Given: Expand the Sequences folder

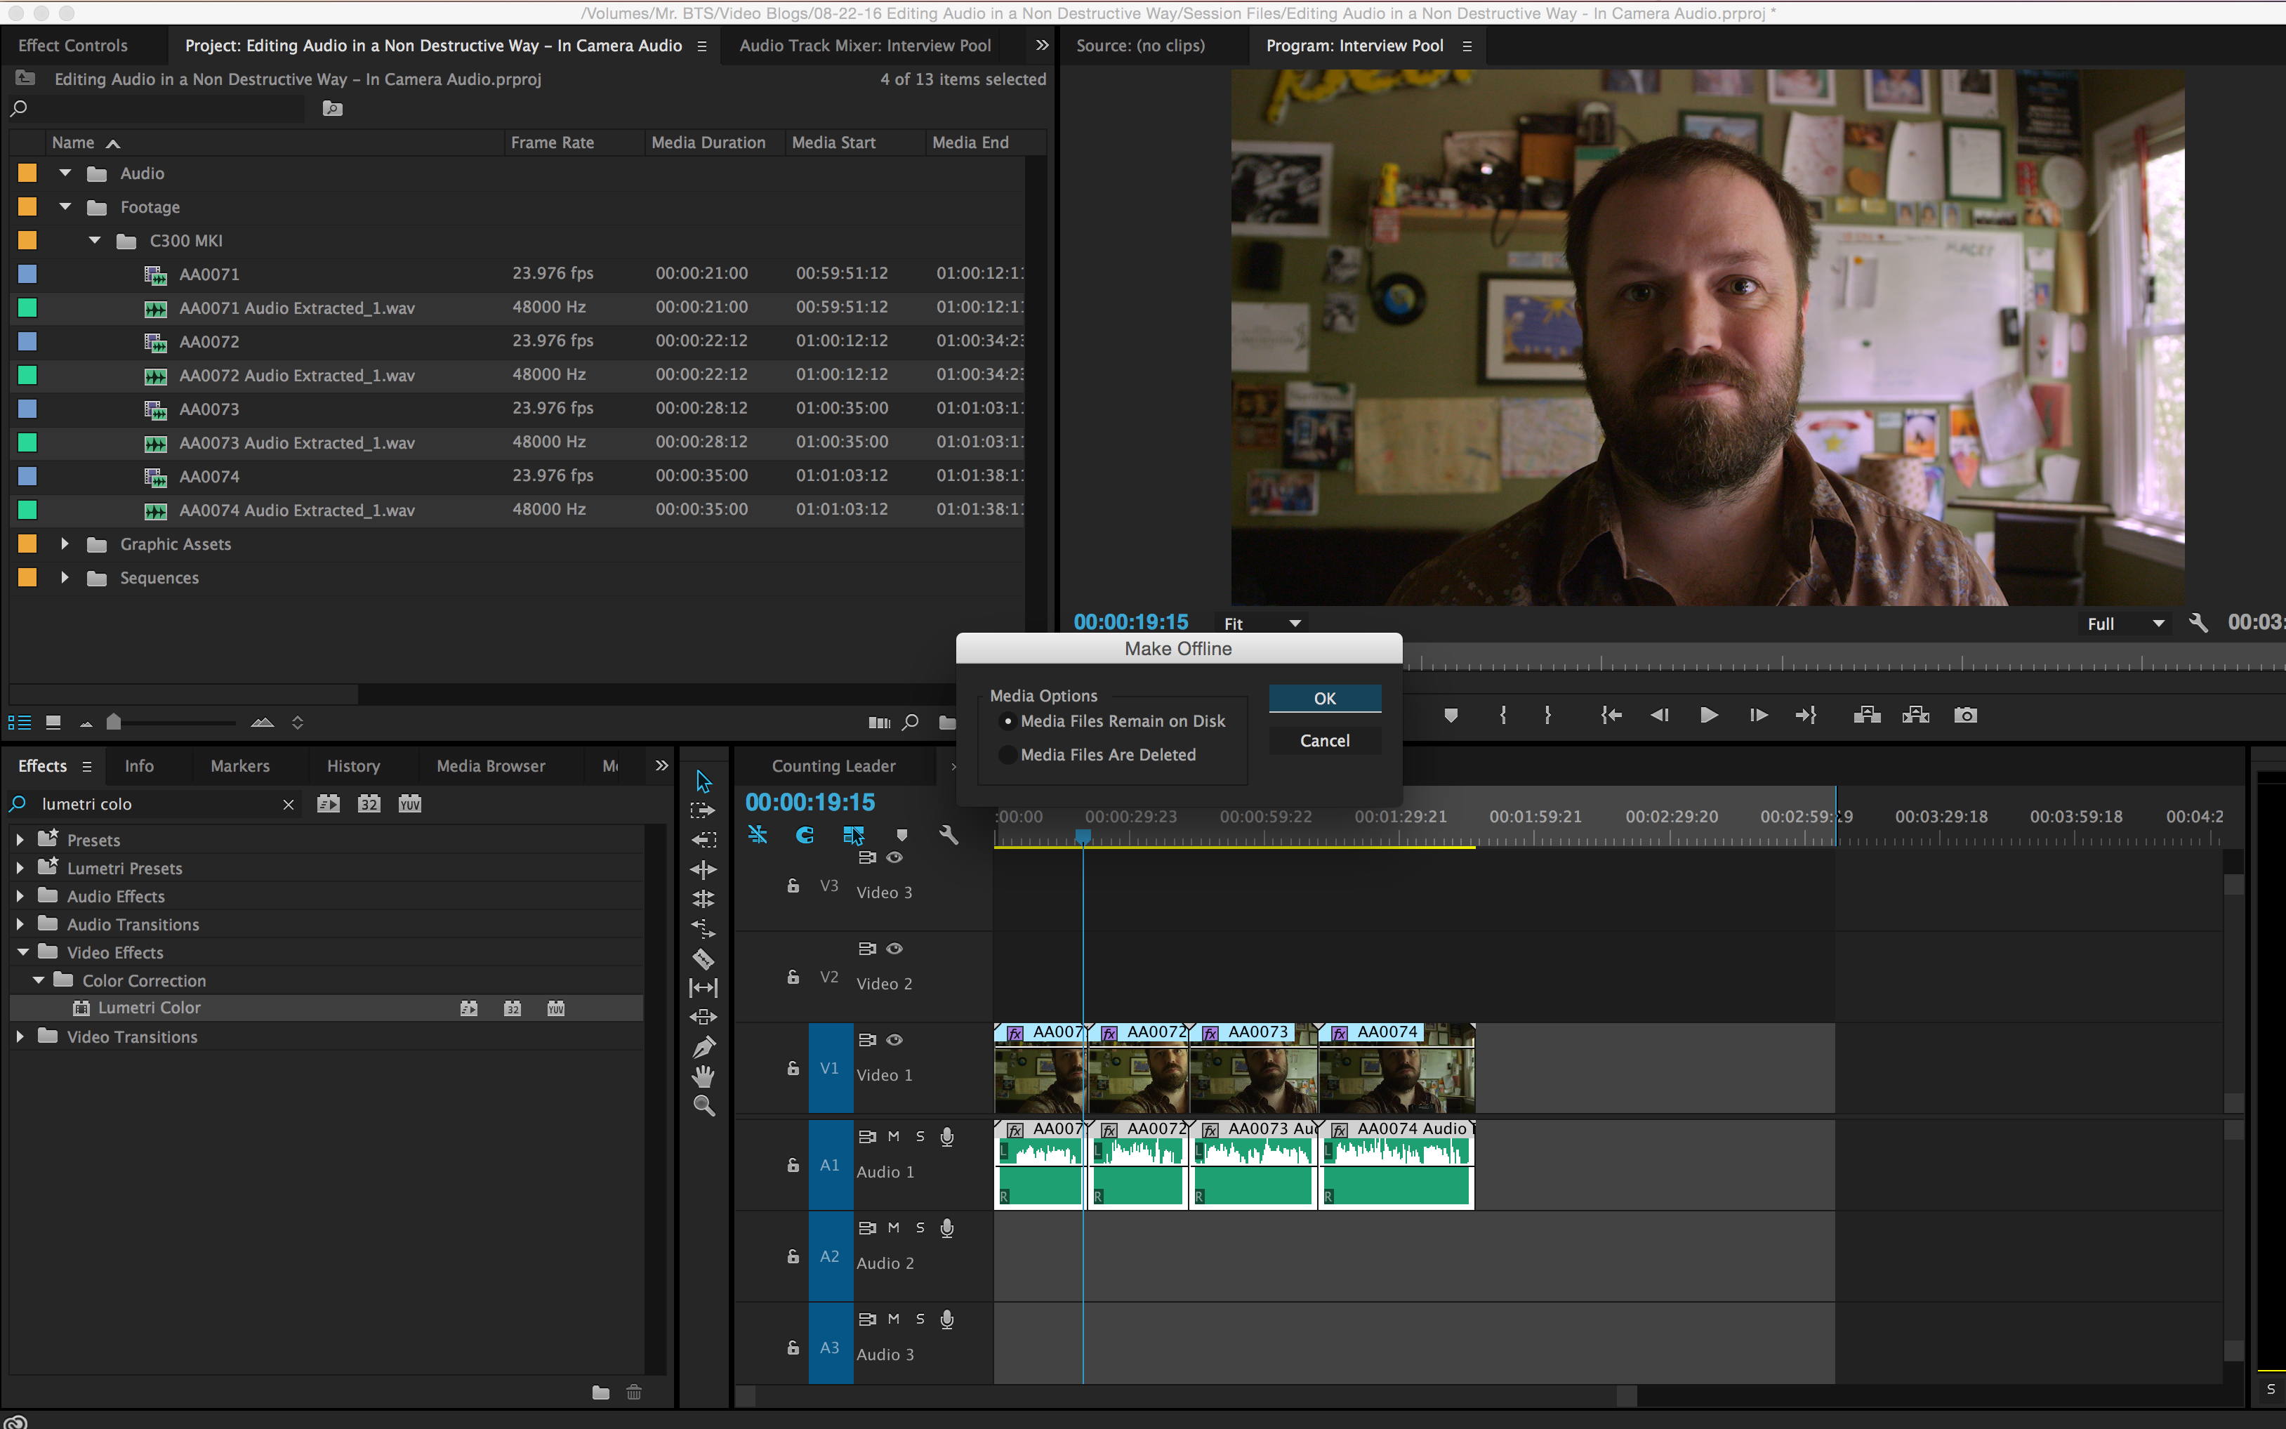Looking at the screenshot, I should 64,578.
